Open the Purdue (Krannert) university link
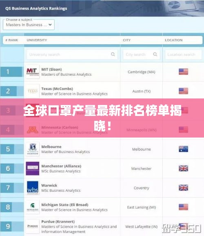The height and width of the screenshot is (236, 204). 58,221
